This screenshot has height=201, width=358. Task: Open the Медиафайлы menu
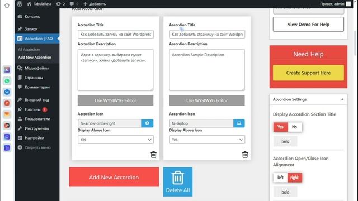click(36, 68)
